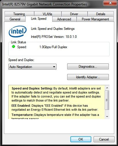Close the properties dialog with the X
This screenshot has width=118, height=146.
pos(110,3)
